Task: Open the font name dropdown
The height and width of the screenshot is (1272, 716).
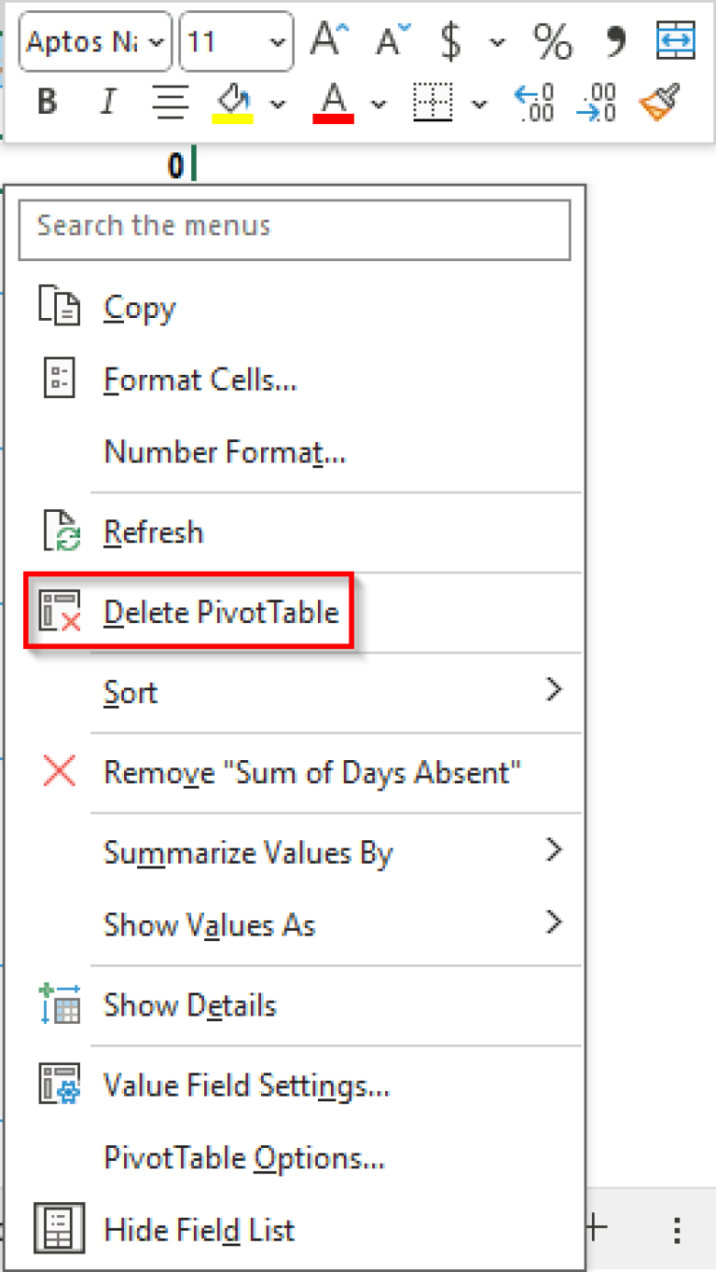Action: pyautogui.click(x=157, y=41)
